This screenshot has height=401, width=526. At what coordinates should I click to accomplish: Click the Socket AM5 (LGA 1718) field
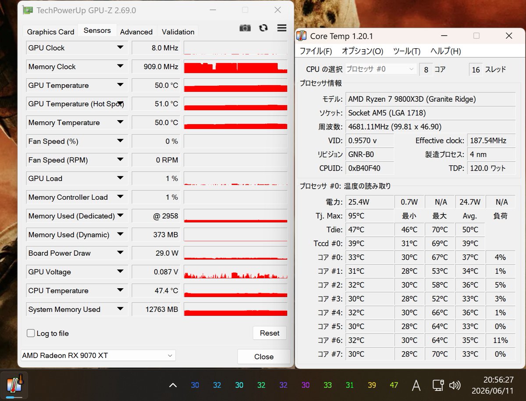[x=430, y=113]
